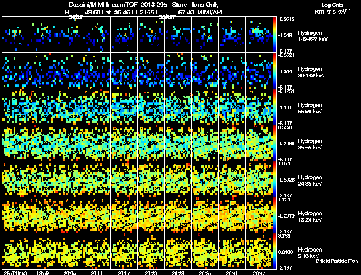Open the 24-35 keV panel at 20:11
Image resolution: width=361 pixels, height=275 pixels.
click(x=97, y=179)
